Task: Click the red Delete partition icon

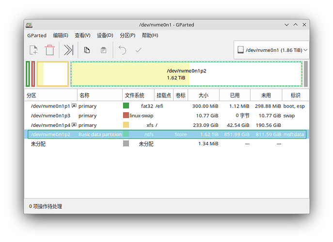Action: coord(49,50)
